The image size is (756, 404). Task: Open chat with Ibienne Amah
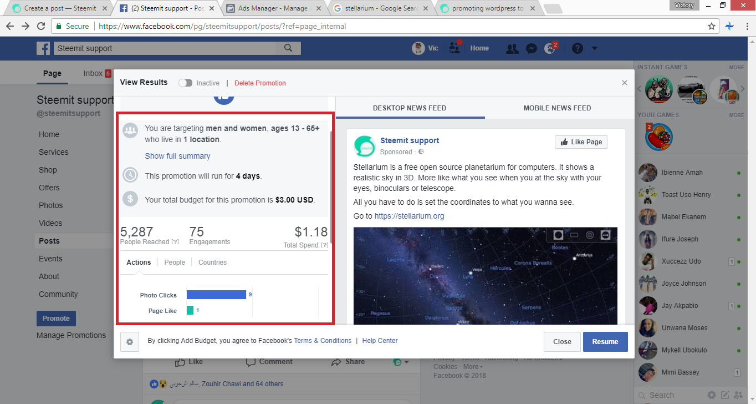click(691, 173)
